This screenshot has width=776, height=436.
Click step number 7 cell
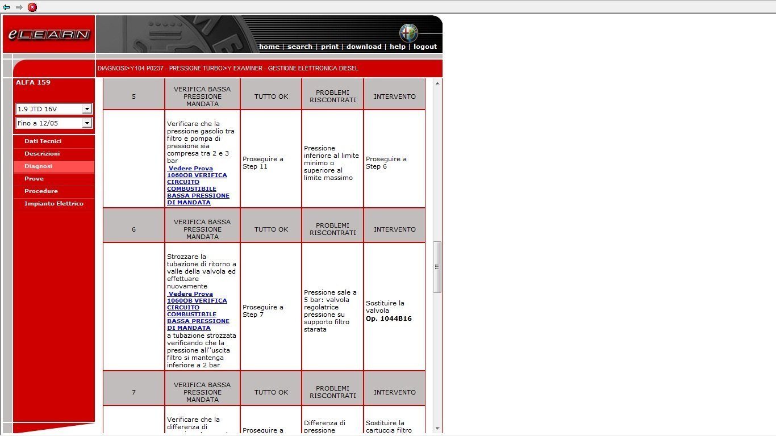[133, 388]
